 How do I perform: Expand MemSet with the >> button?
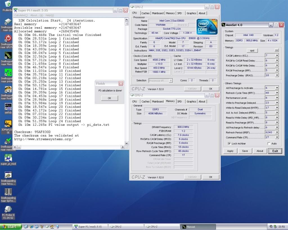(276, 50)
